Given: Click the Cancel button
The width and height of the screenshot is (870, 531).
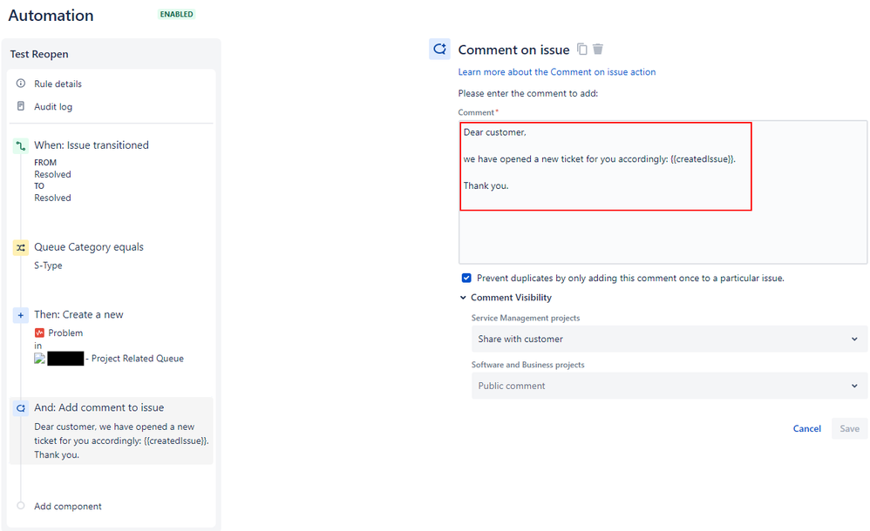Looking at the screenshot, I should [x=806, y=428].
